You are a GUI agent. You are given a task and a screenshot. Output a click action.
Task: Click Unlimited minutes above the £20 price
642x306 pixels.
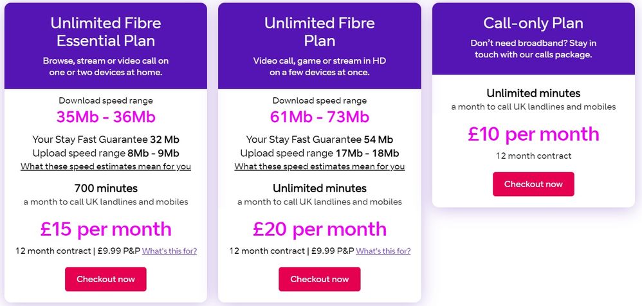coord(319,188)
